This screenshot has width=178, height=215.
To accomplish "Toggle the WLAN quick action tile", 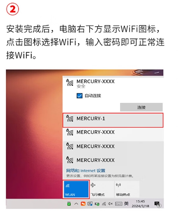I will pyautogui.click(x=76, y=189).
